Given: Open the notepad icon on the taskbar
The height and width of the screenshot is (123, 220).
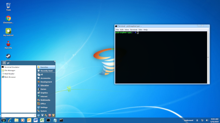Looking at the screenshot, I should pyautogui.click(x=55, y=120).
